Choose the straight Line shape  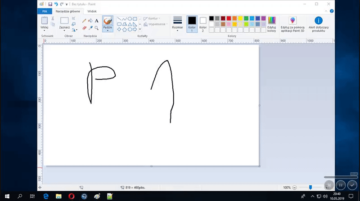click(119, 19)
